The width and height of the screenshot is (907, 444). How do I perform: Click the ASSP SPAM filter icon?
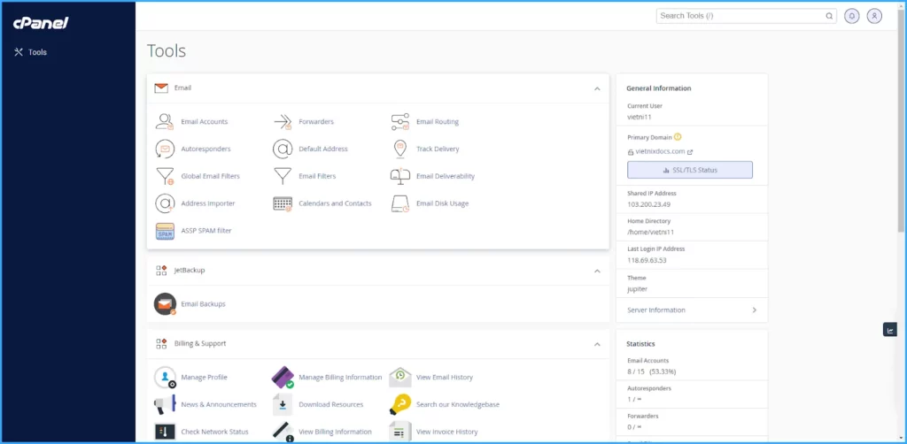point(165,230)
